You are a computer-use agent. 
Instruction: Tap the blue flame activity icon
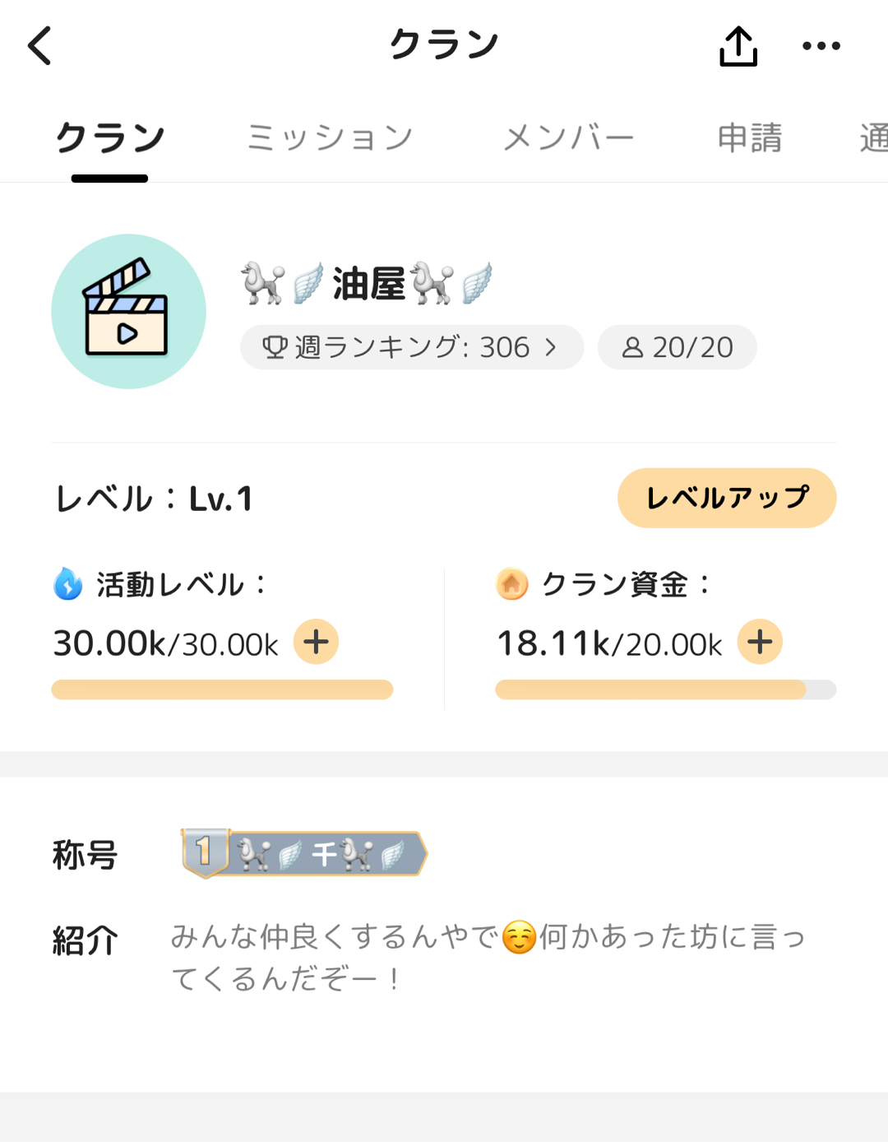click(68, 584)
